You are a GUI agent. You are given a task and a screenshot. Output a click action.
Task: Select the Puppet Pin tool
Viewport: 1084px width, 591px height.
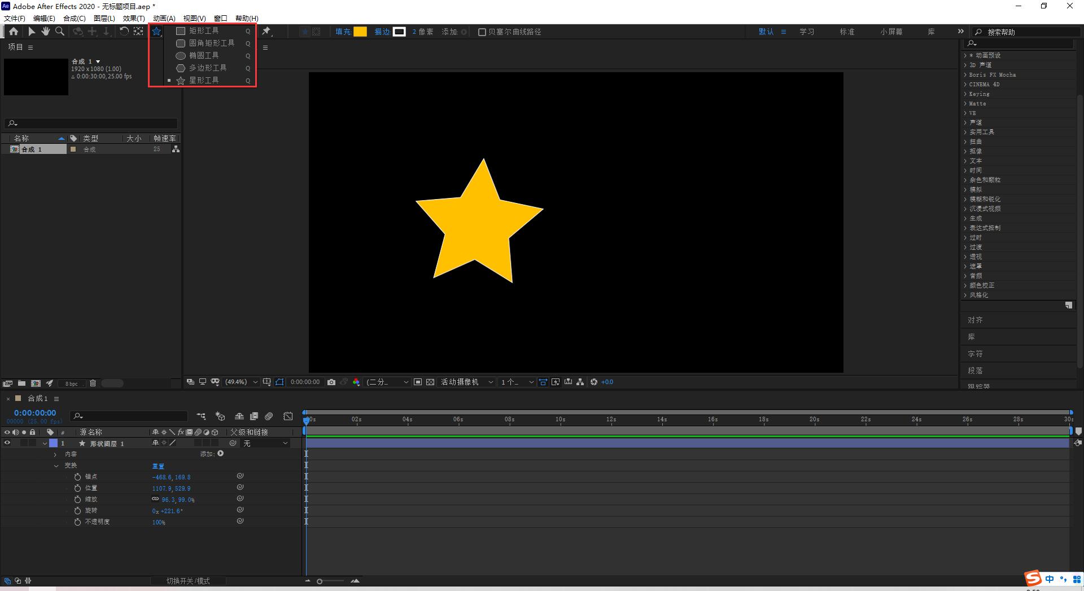point(266,32)
